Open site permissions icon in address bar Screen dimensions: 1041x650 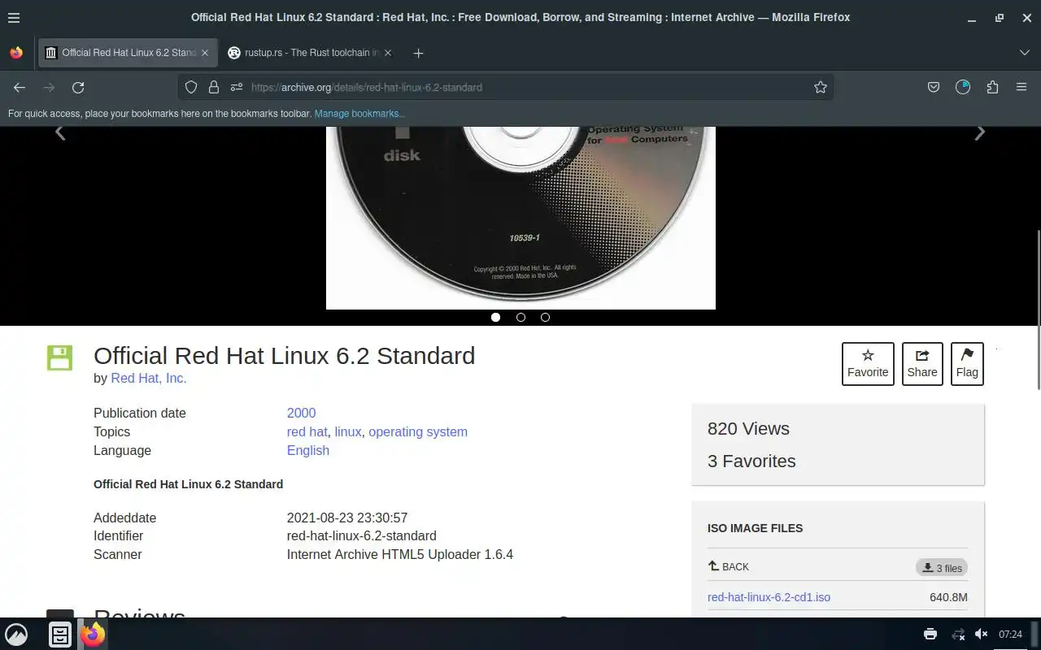coord(237,87)
